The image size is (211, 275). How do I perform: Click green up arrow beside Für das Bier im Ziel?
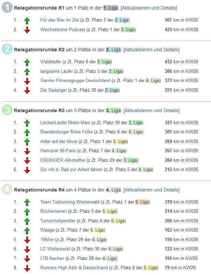pyautogui.click(x=27, y=21)
